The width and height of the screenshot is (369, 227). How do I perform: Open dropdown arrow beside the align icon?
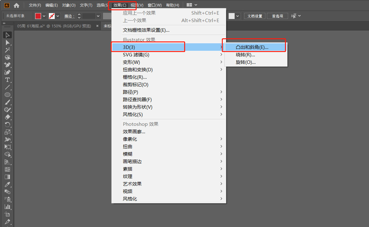[299, 16]
